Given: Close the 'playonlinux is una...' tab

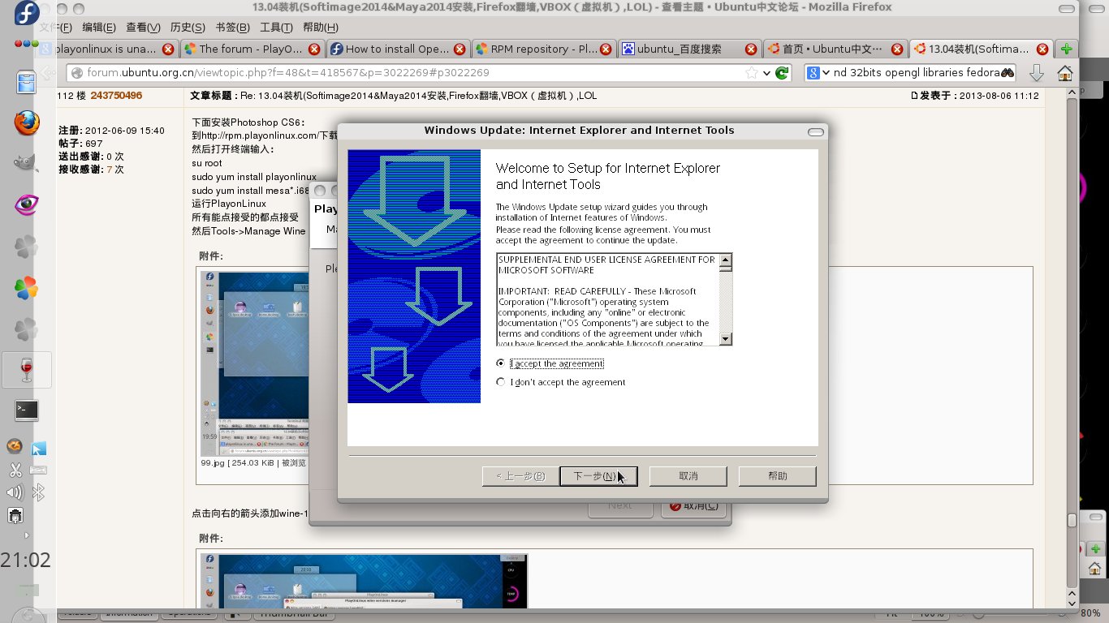Looking at the screenshot, I should click(168, 49).
